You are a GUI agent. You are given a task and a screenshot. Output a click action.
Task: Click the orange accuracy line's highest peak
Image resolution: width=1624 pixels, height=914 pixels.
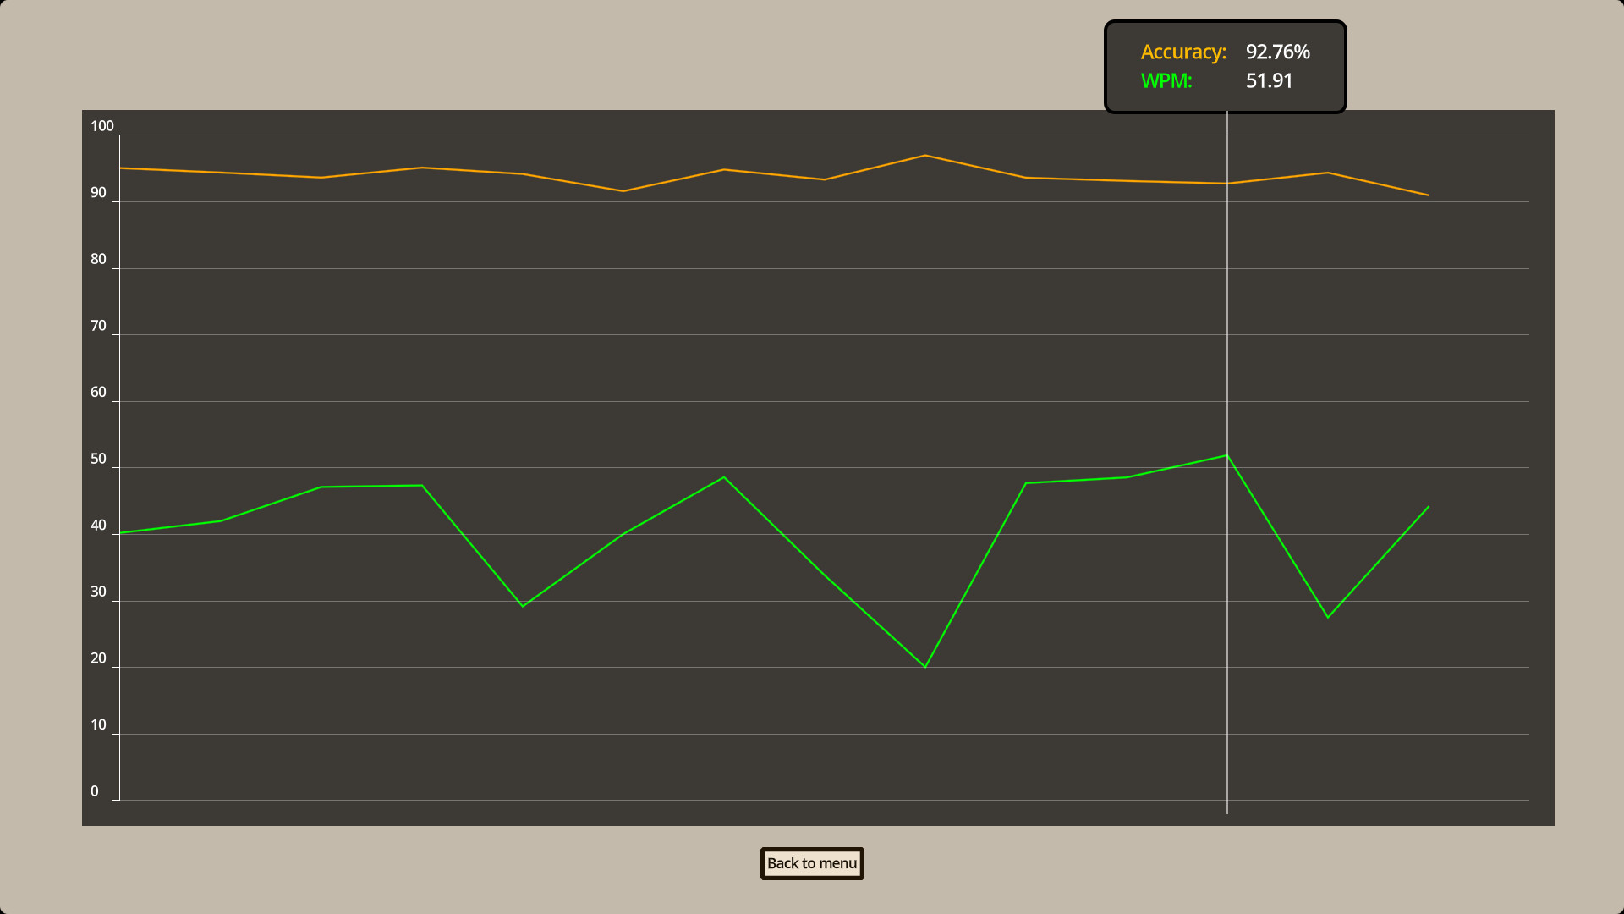[x=925, y=156]
